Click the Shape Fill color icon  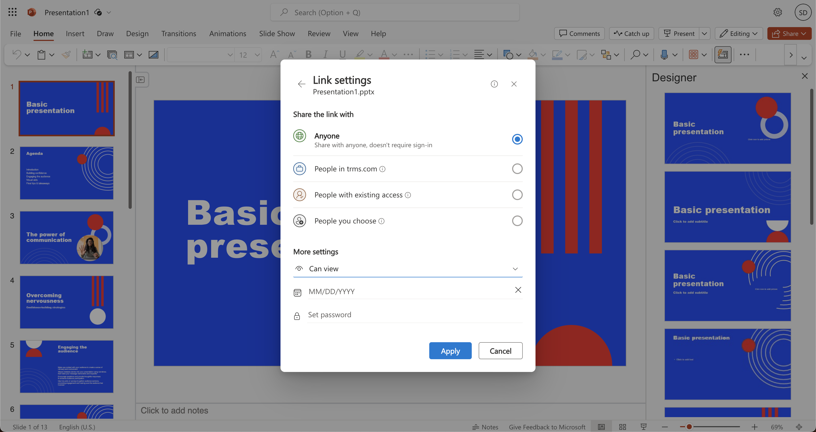pyautogui.click(x=533, y=54)
